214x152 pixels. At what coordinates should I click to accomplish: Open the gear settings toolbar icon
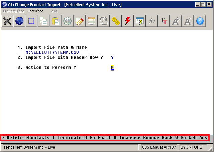pyautogui.click(x=68, y=21)
